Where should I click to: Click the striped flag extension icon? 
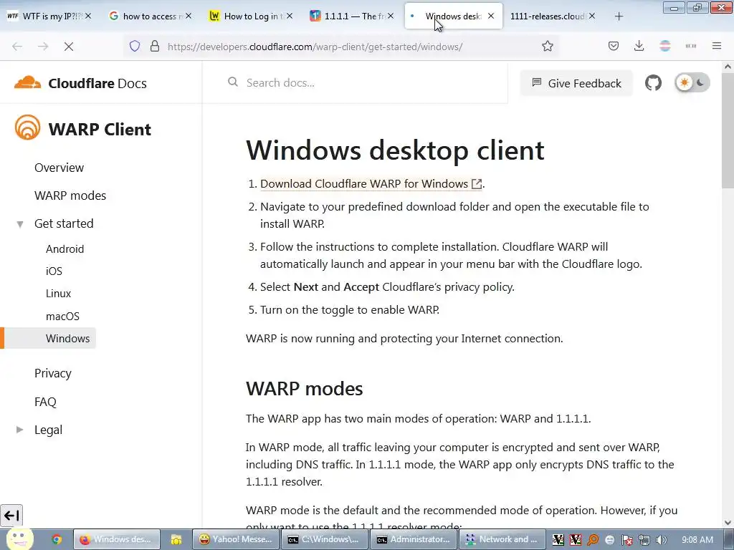coord(664,46)
